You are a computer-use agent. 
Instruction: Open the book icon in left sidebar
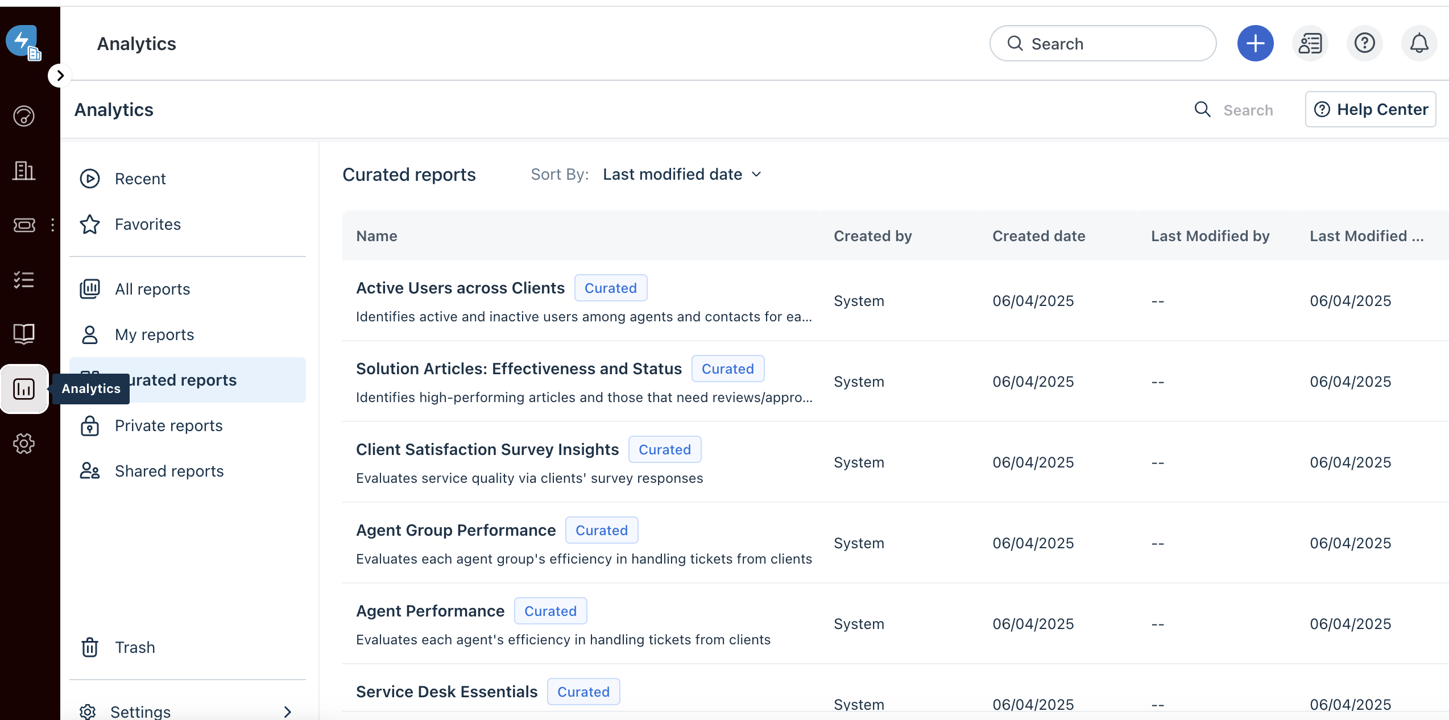pos(24,334)
